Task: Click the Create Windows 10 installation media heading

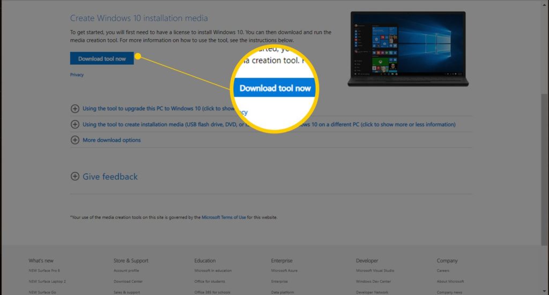Action: coord(139,18)
